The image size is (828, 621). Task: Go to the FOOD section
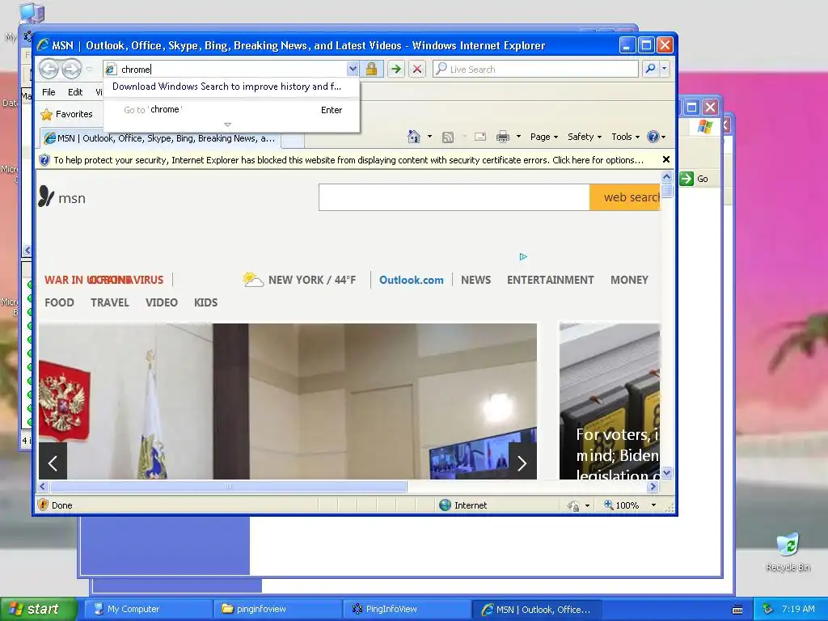[x=59, y=302]
